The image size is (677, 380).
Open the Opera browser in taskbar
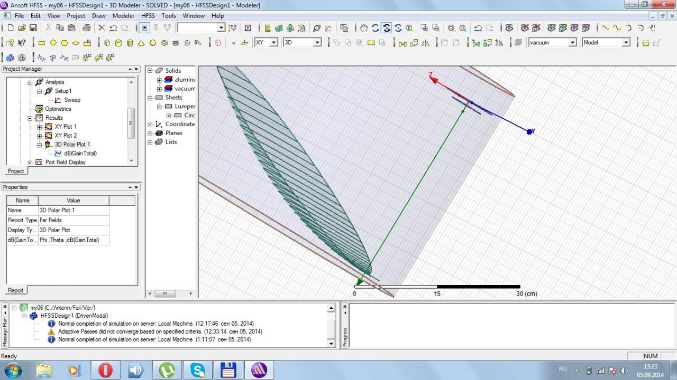pyautogui.click(x=105, y=370)
